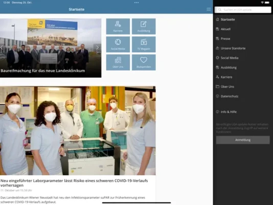273x205 pixels.
Task: Open the Baureifmachung Landesklinikum slide
Action: 51,48
